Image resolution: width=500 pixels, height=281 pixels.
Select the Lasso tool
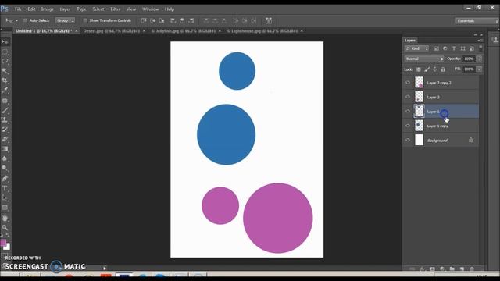pos(5,61)
